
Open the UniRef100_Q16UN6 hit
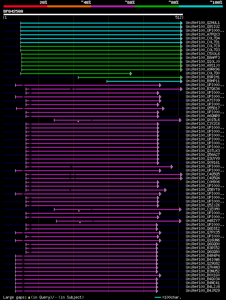tap(203, 240)
